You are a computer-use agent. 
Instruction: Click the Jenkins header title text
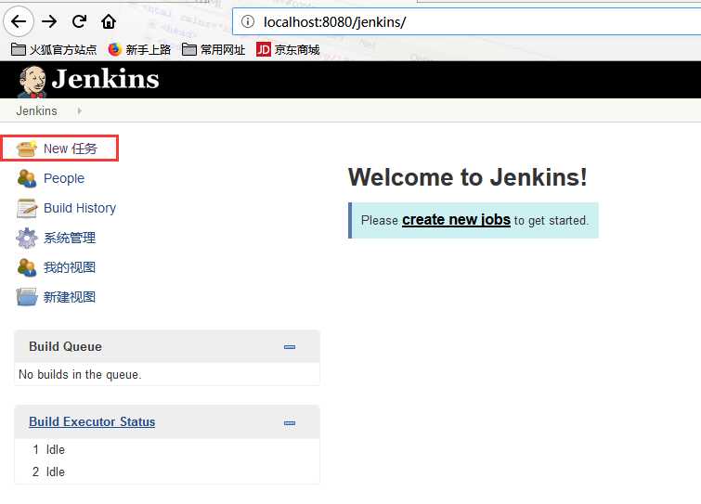pyautogui.click(x=105, y=79)
